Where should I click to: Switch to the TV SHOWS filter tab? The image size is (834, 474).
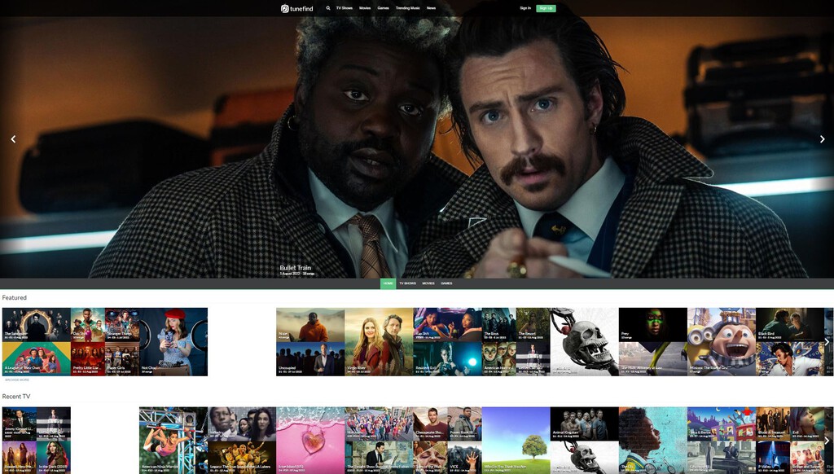pos(407,283)
